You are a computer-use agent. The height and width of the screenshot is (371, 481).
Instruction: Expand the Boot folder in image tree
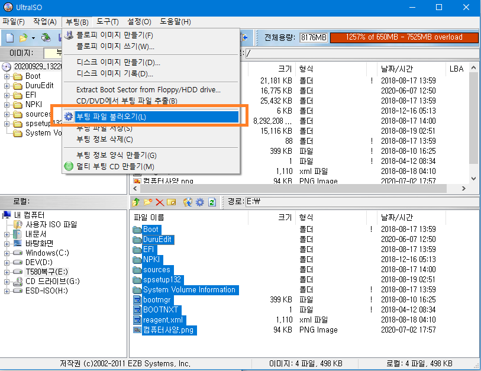pyautogui.click(x=7, y=76)
